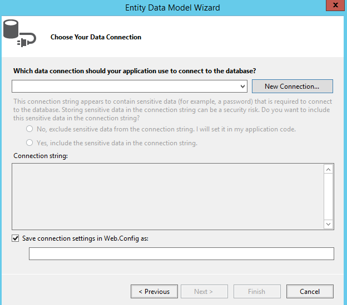Viewport: 347px width, 305px height.
Task: Click the connection string vertical scrollbar track
Action: pos(329,197)
